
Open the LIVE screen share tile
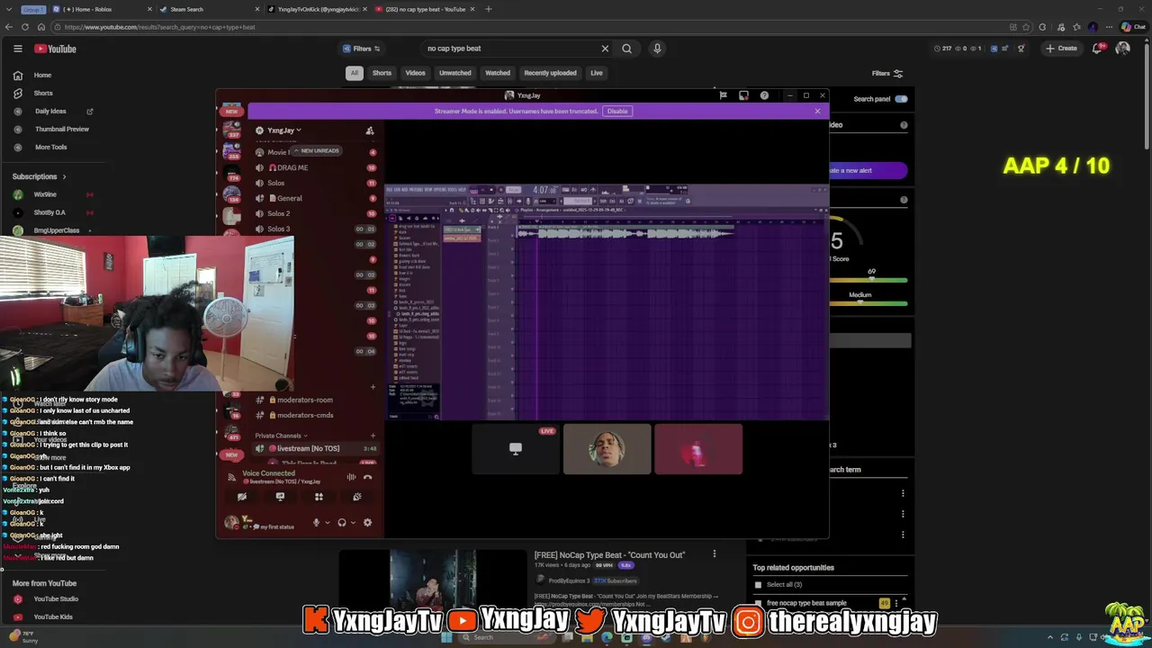[x=516, y=448]
